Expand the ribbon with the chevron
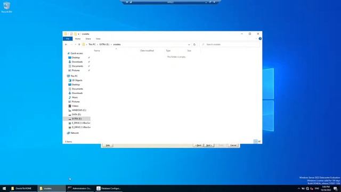Screen dimensions: 341x192 pyautogui.click(x=256, y=38)
